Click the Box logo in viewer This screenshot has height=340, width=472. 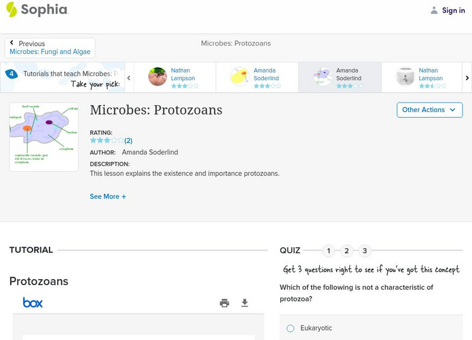[32, 303]
